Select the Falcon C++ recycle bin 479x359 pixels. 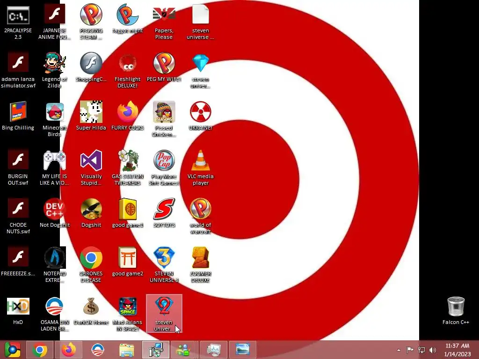pyautogui.click(x=456, y=310)
